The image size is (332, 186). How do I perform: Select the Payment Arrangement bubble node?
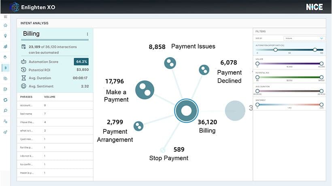138,126
